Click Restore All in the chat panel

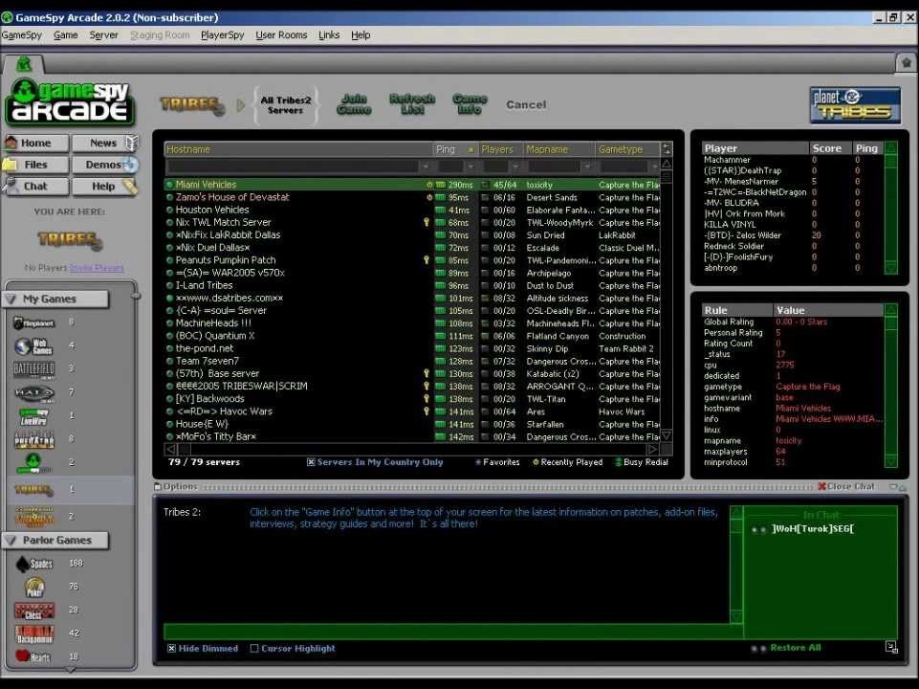point(796,648)
